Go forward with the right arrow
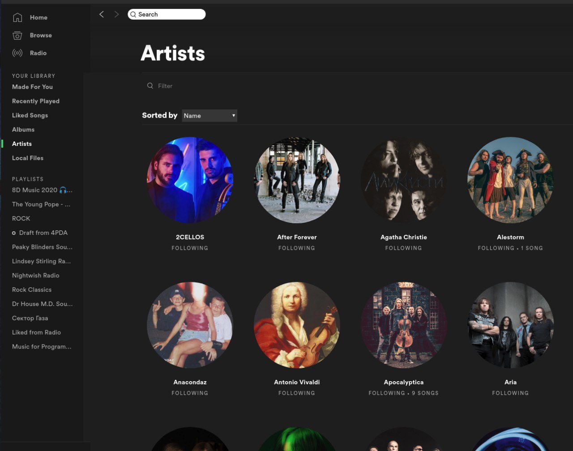 coord(116,14)
